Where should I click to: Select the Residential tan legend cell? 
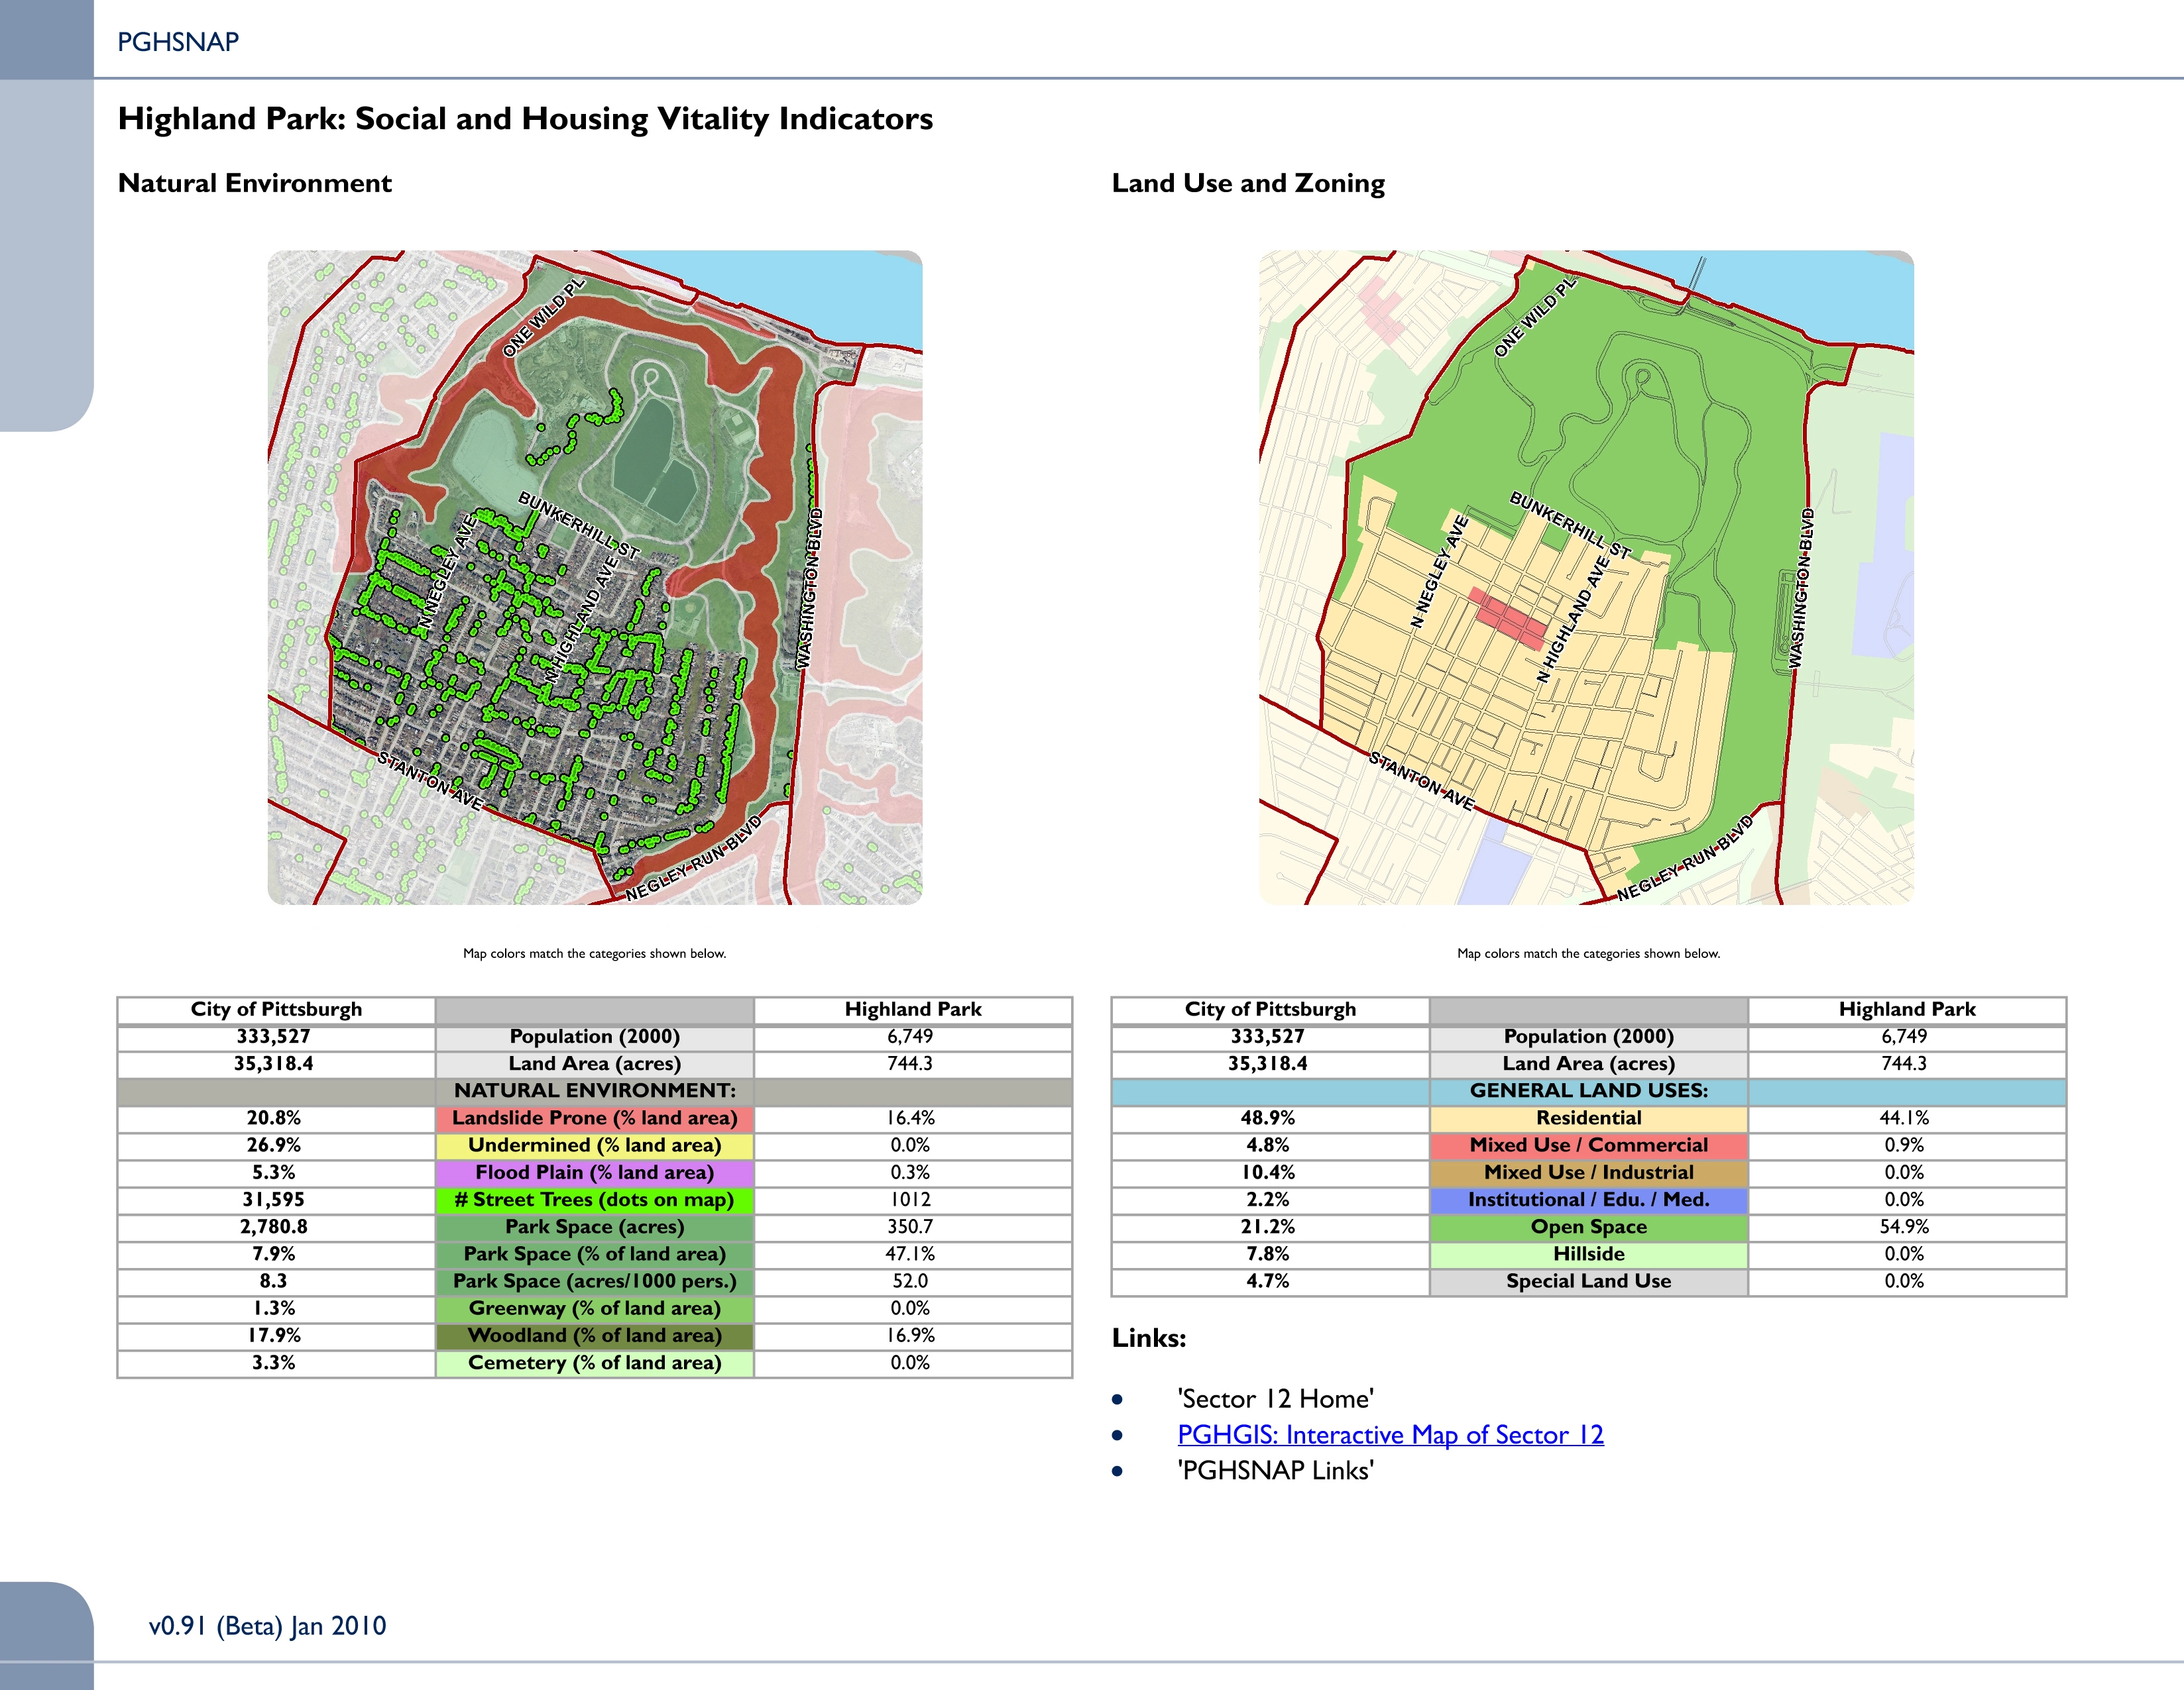point(1588,1118)
